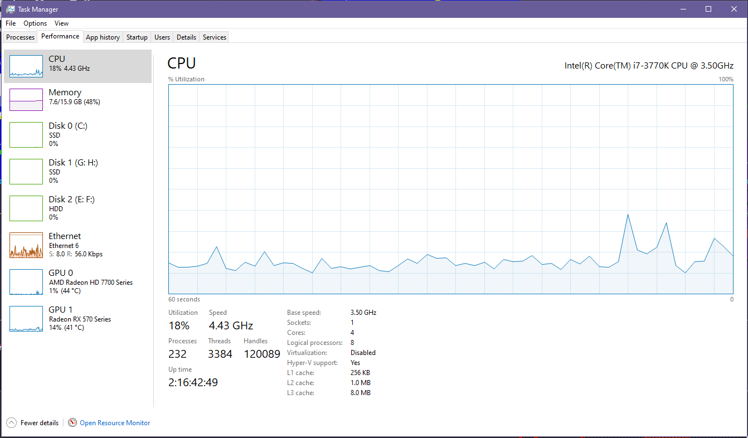Click the Fewer details button label

[40, 423]
